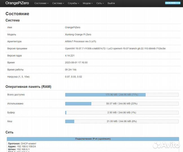Click the Всего доступно memory bar
Viewport: 183px width, 152px height.
[x=122, y=95]
